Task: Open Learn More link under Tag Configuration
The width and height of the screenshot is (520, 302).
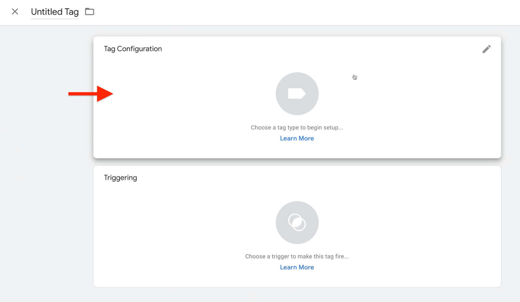Action: click(297, 138)
